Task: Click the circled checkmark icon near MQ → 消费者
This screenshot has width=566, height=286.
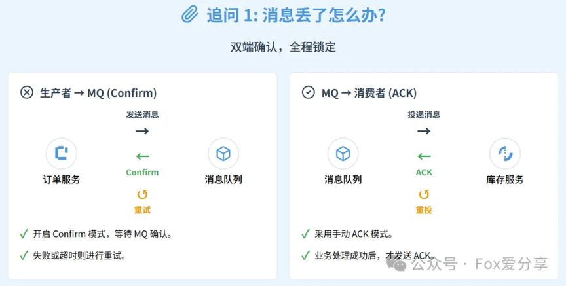Action: pos(308,92)
